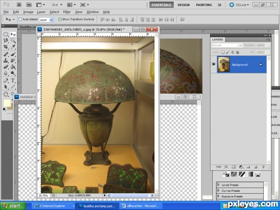Select the Hand tool
280x210 pixels.
coord(6,94)
